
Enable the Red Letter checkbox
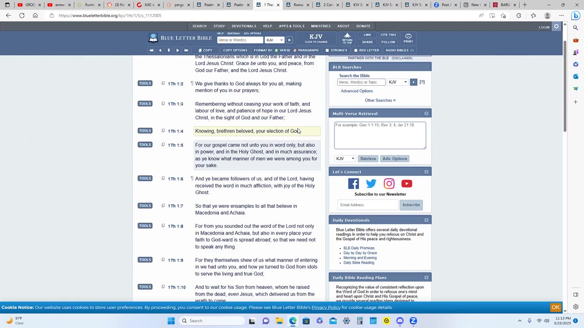point(356,50)
